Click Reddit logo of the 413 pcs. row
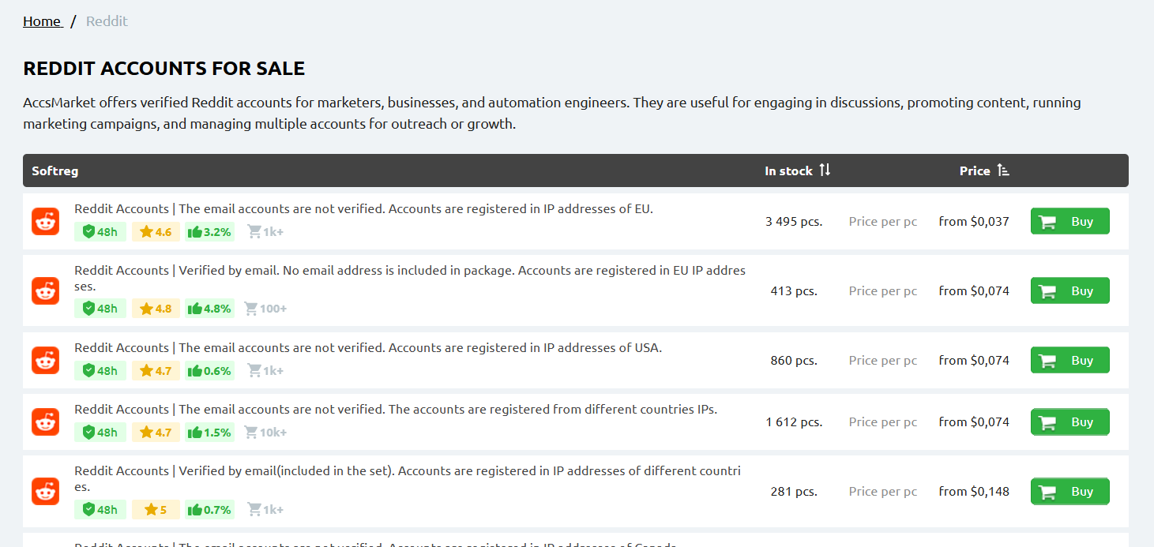The image size is (1154, 547). pos(46,290)
